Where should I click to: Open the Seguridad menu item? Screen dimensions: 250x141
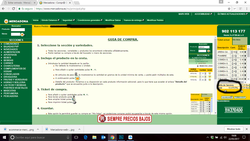click(69, 20)
